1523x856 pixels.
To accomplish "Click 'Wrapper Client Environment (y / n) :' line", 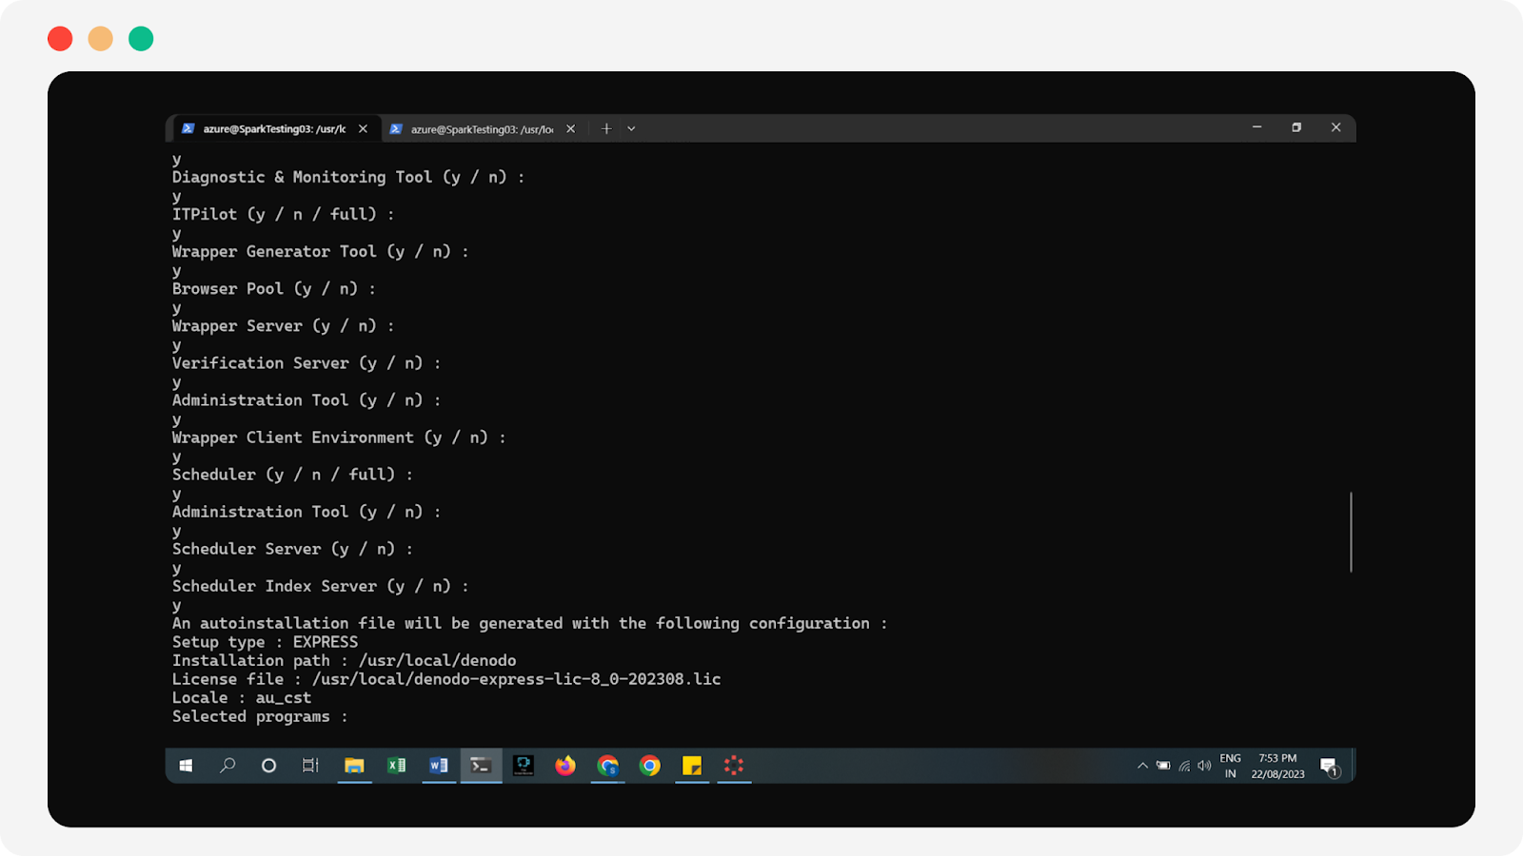I will click(x=339, y=438).
